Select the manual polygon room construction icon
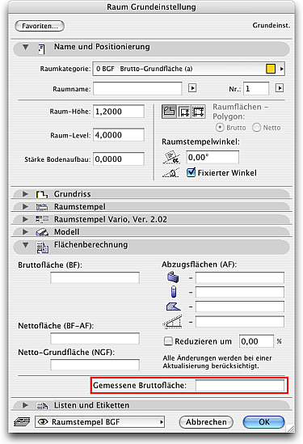 point(169,112)
